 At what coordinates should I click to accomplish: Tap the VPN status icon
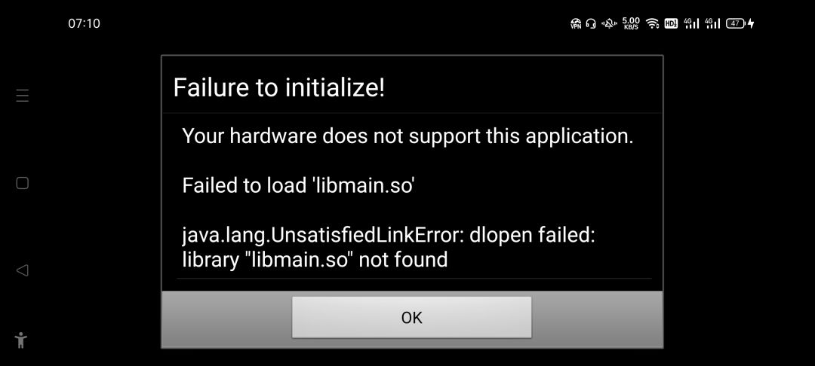[x=575, y=23]
